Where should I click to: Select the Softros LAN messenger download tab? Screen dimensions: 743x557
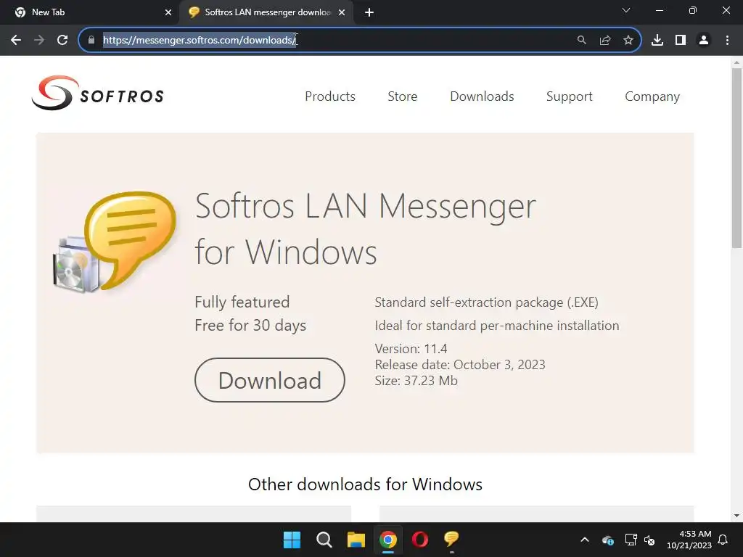coord(266,12)
